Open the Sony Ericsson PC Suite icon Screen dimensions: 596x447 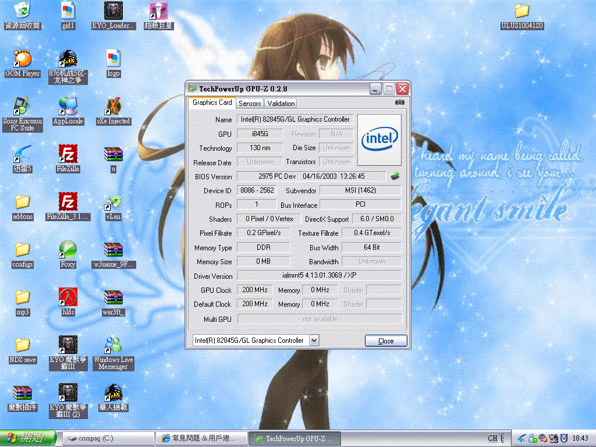pyautogui.click(x=23, y=107)
